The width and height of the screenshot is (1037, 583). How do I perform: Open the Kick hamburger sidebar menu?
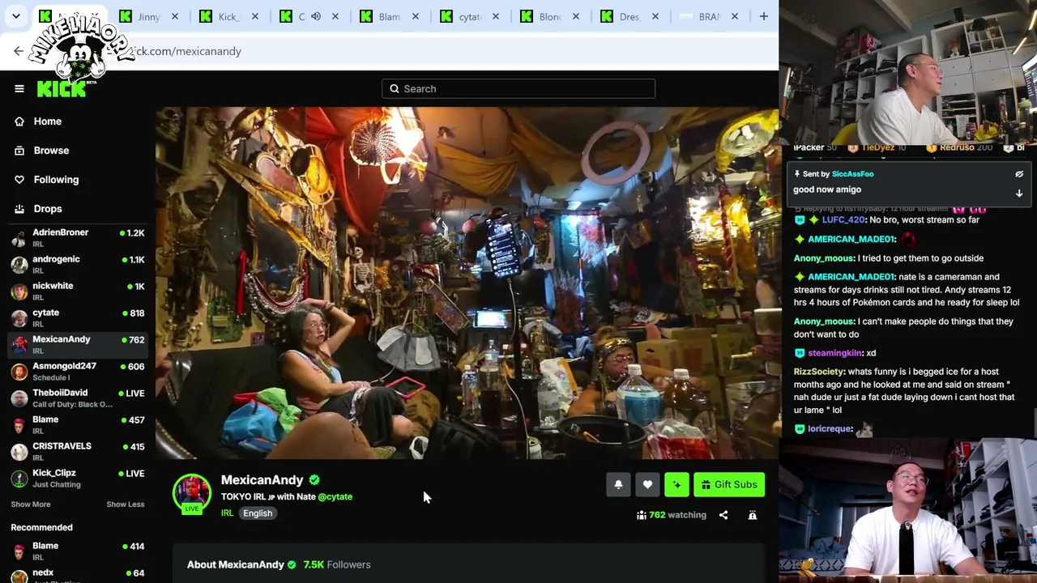[19, 89]
